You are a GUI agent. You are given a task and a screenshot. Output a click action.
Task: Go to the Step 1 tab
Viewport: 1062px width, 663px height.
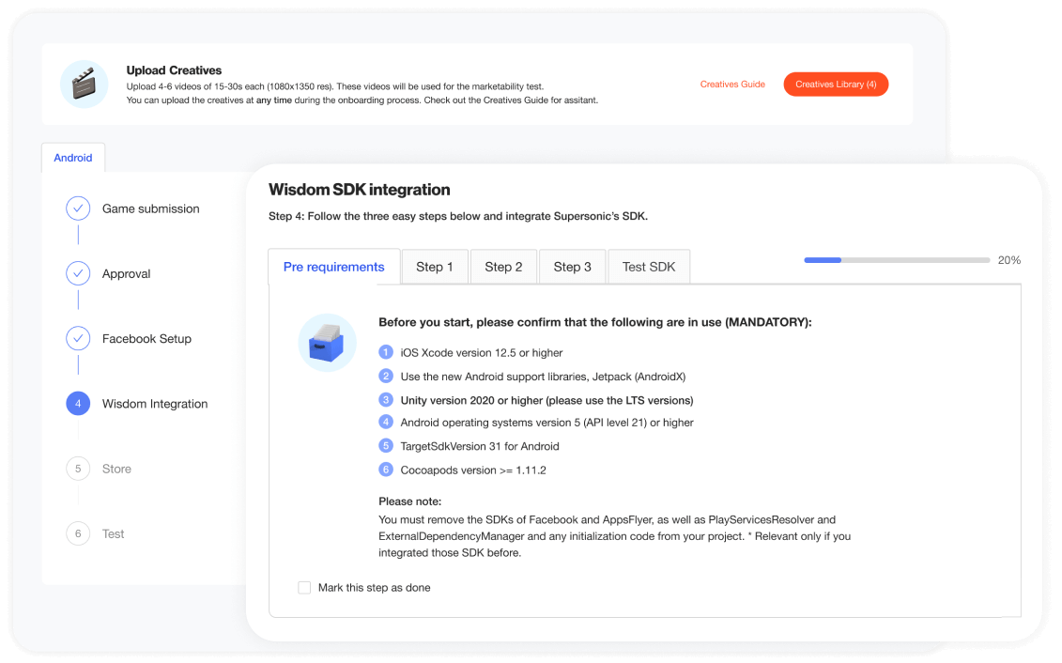pyautogui.click(x=435, y=267)
